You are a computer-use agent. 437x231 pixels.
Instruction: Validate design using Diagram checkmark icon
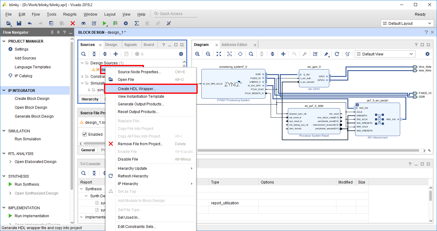(x=315, y=54)
